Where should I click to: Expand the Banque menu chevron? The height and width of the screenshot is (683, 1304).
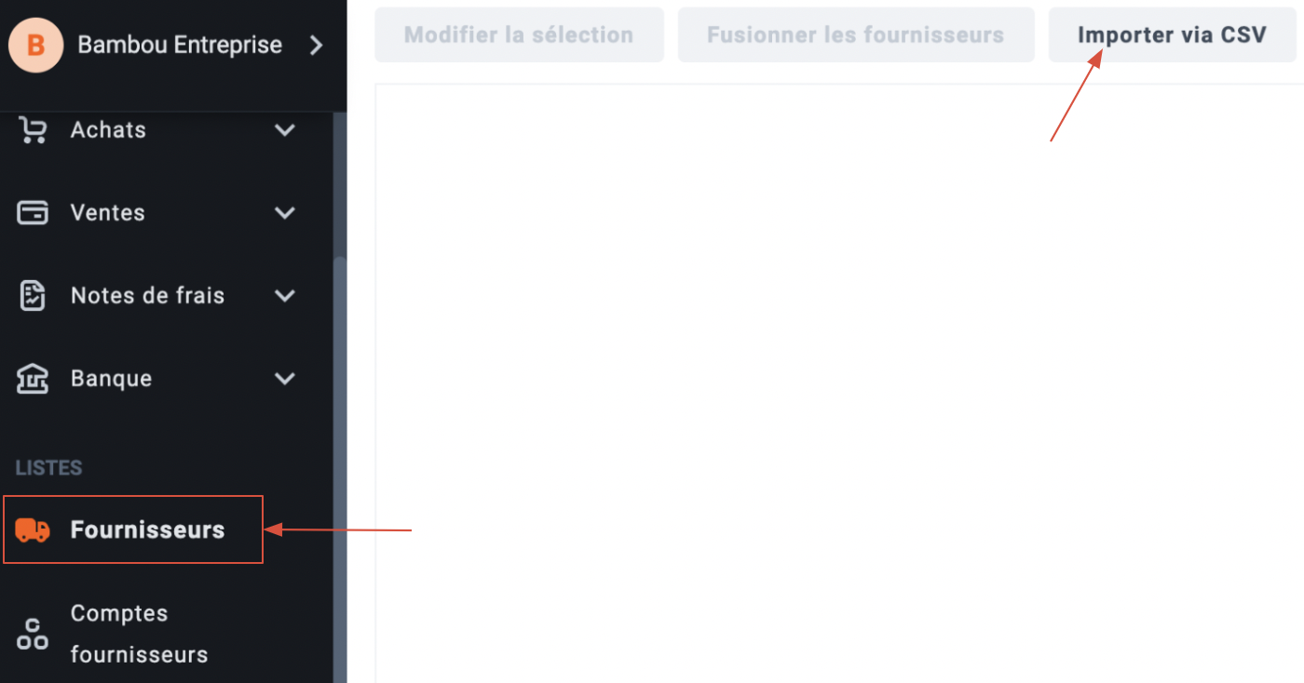click(285, 379)
